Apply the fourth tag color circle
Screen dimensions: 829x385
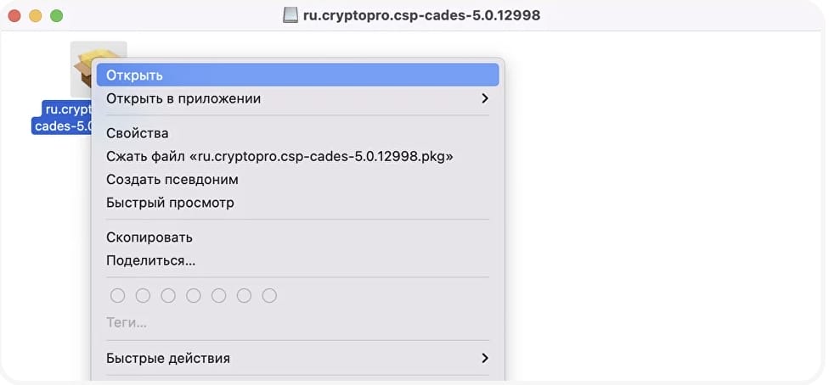point(194,296)
